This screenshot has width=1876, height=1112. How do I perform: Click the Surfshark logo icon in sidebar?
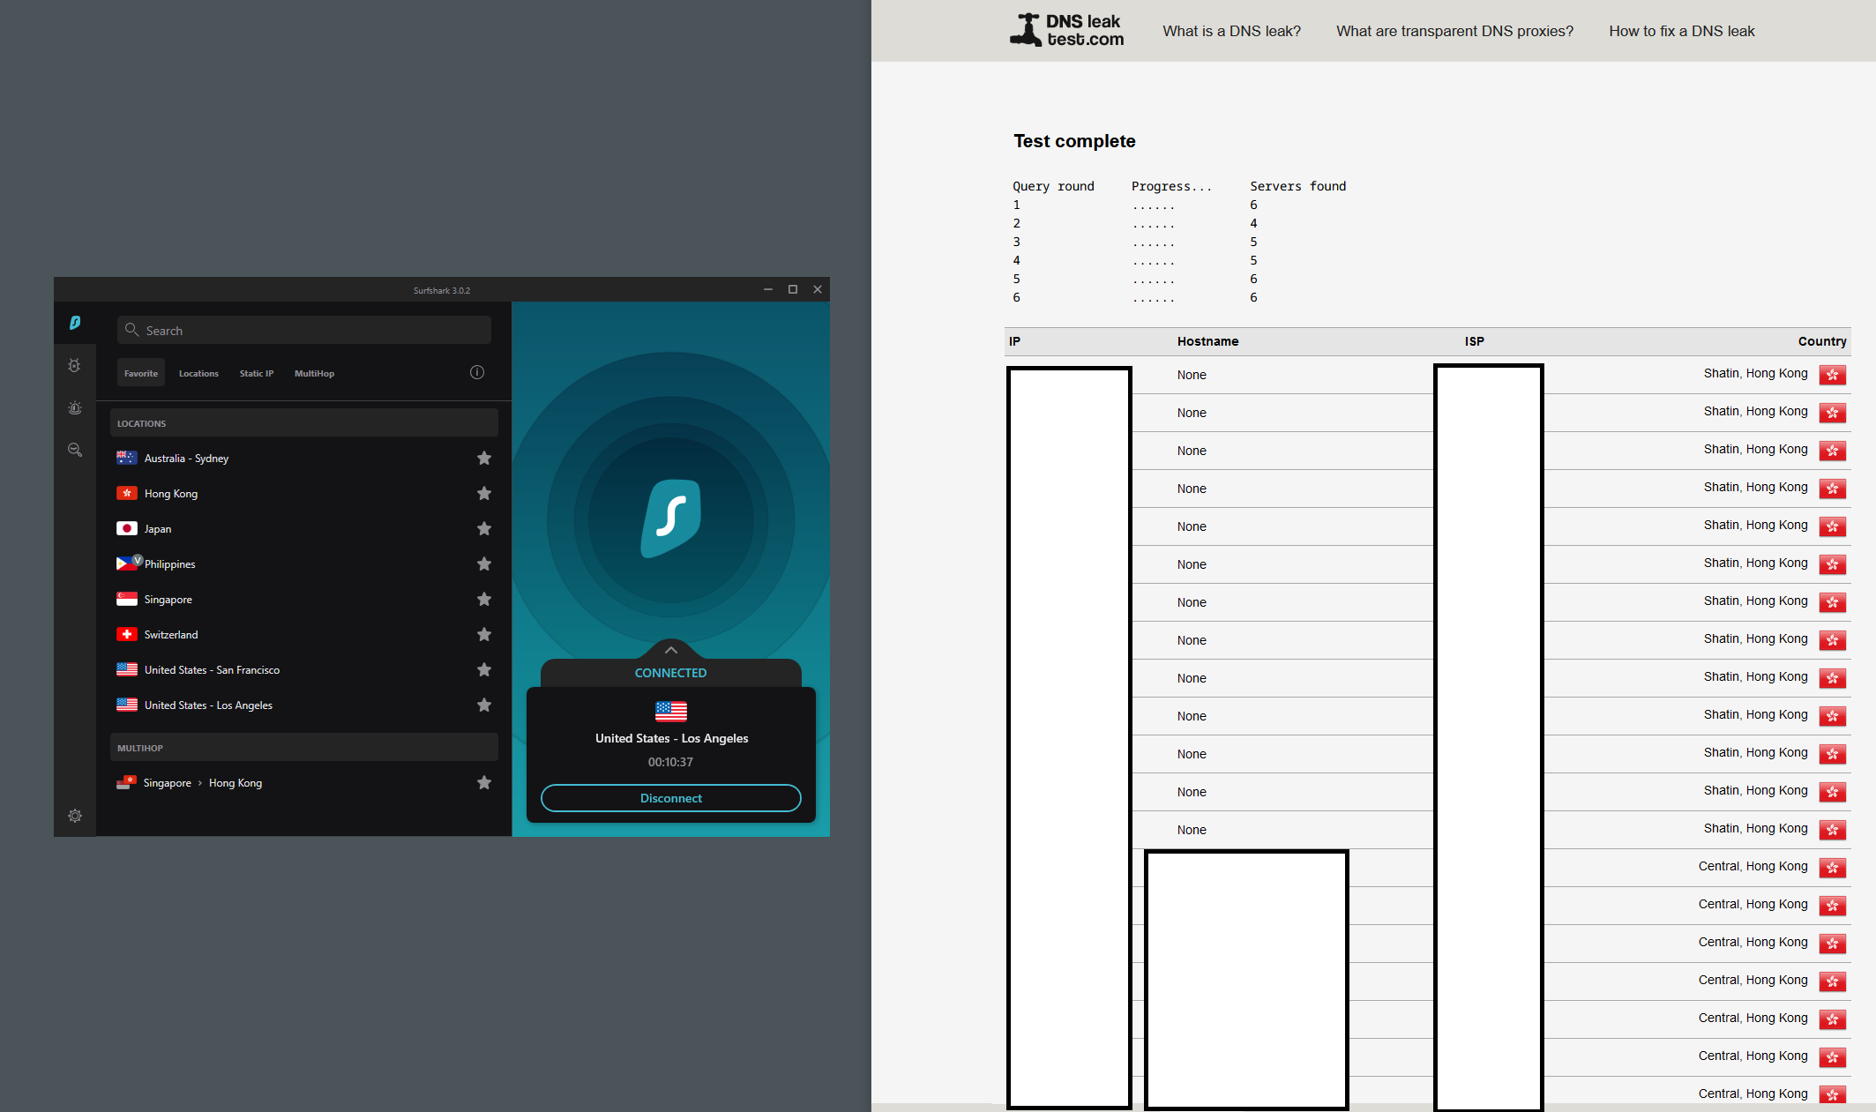(x=75, y=323)
